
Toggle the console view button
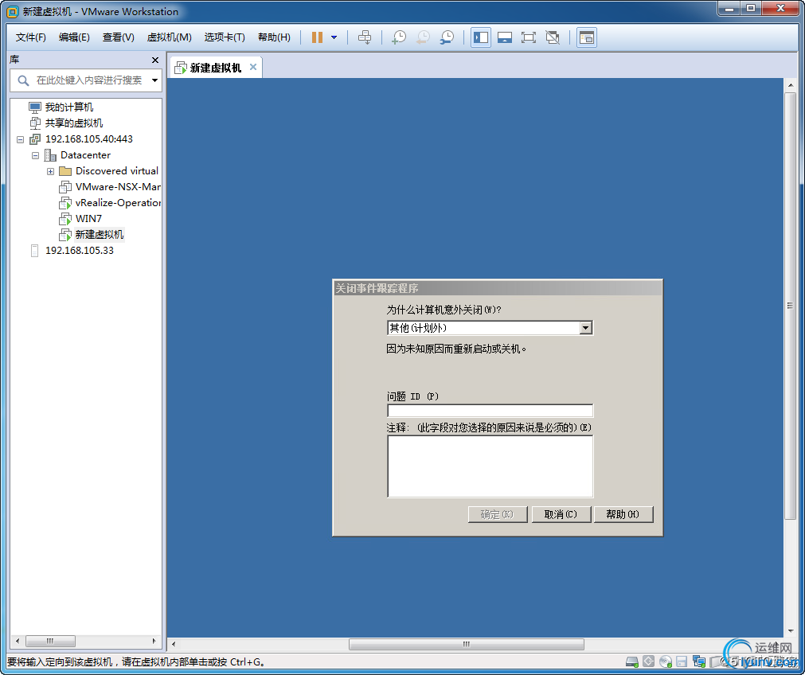point(586,37)
